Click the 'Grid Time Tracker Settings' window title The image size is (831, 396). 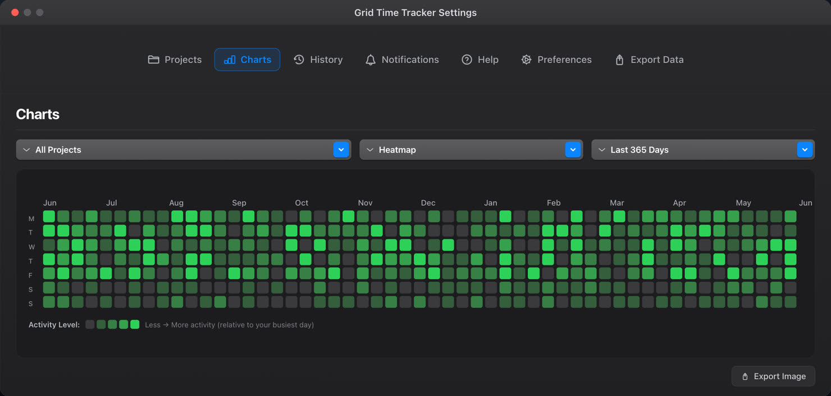click(415, 12)
